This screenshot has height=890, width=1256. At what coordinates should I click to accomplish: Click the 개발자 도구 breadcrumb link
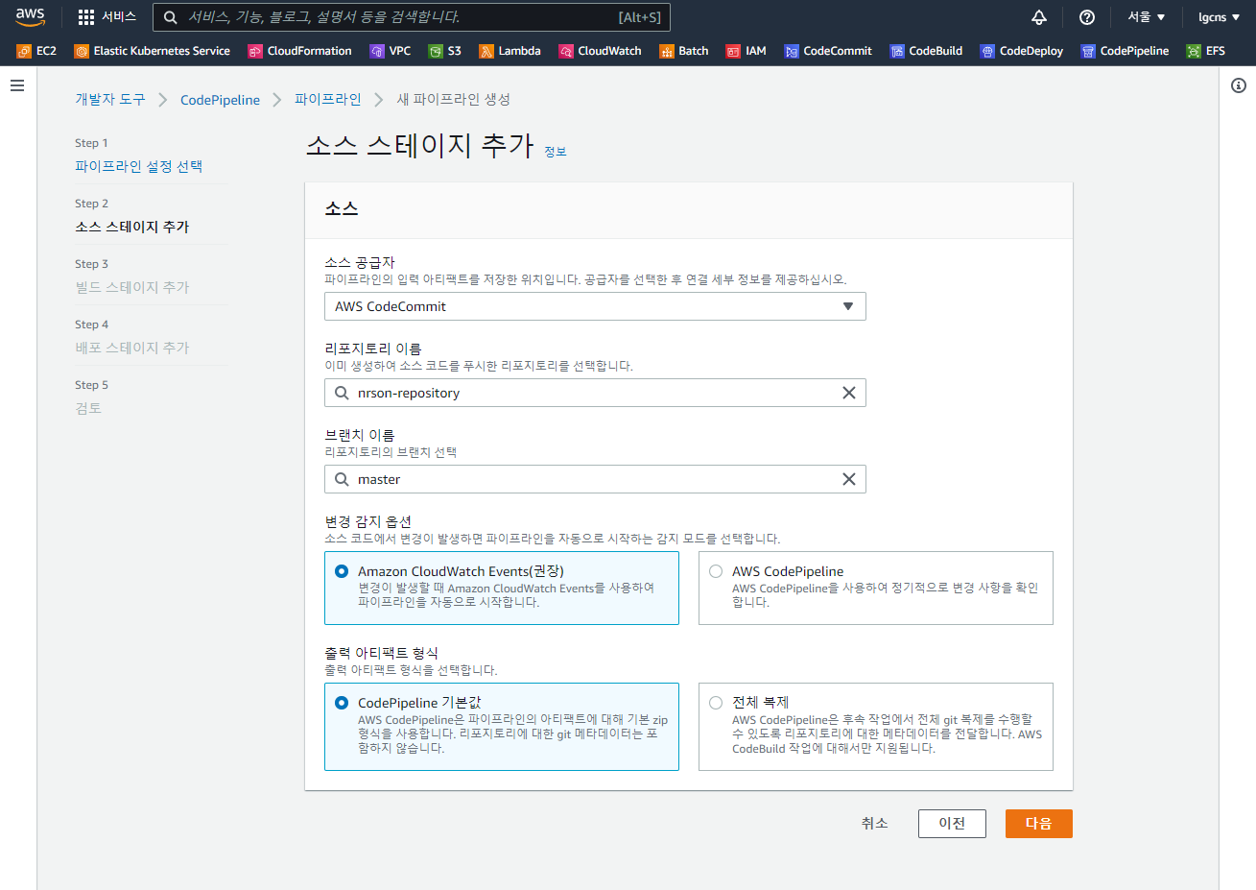pyautogui.click(x=110, y=100)
